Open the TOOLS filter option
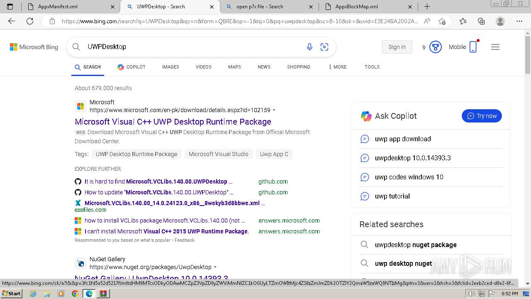531x299 pixels. pyautogui.click(x=372, y=67)
